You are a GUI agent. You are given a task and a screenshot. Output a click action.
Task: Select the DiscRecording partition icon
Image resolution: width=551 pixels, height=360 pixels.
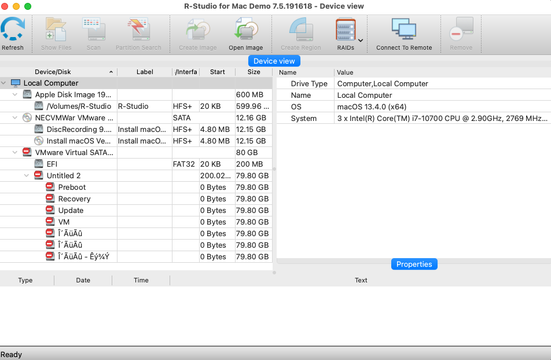pyautogui.click(x=39, y=129)
